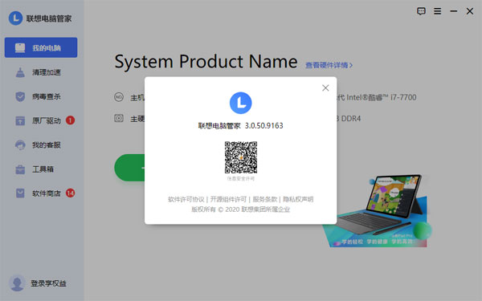
Task: Click the red badge on 原厂驱动
Action: [70, 120]
